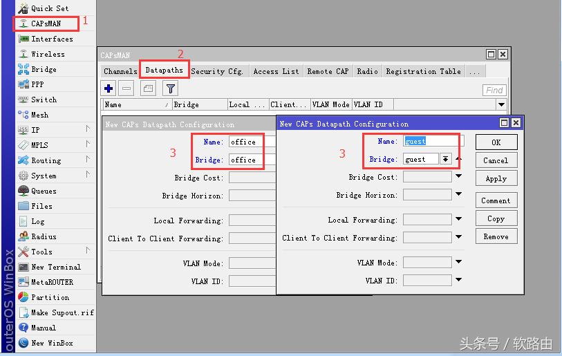The image size is (562, 356).
Task: Click the Find search box
Action: (x=494, y=91)
